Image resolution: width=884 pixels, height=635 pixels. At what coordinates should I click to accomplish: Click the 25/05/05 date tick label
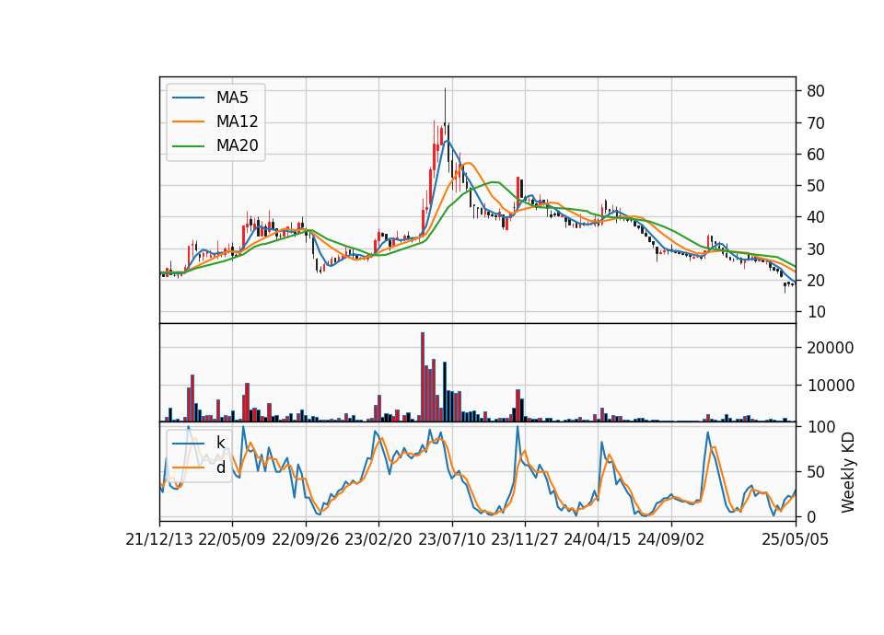tap(795, 539)
